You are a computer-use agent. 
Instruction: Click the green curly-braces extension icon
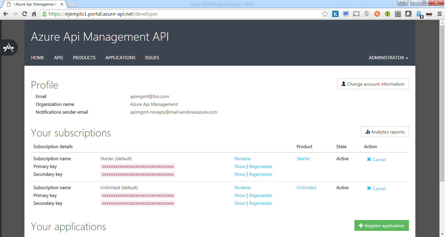(387, 14)
